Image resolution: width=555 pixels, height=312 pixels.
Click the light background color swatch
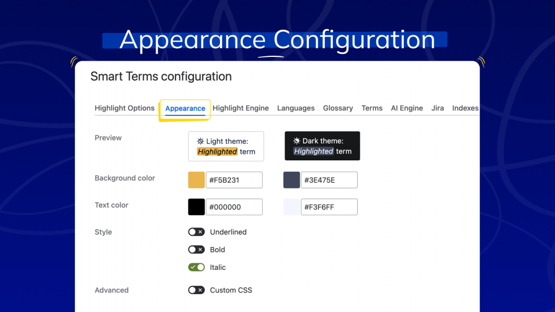click(x=196, y=180)
